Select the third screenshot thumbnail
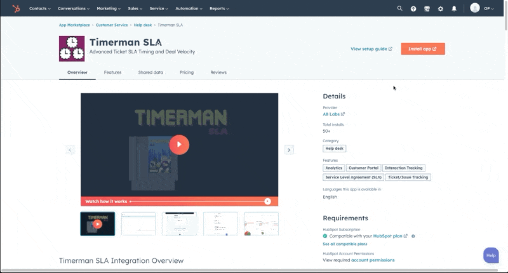The image size is (508, 273). (x=179, y=223)
